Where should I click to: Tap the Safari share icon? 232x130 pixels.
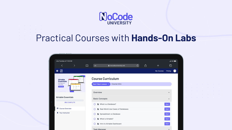[x=146, y=66]
